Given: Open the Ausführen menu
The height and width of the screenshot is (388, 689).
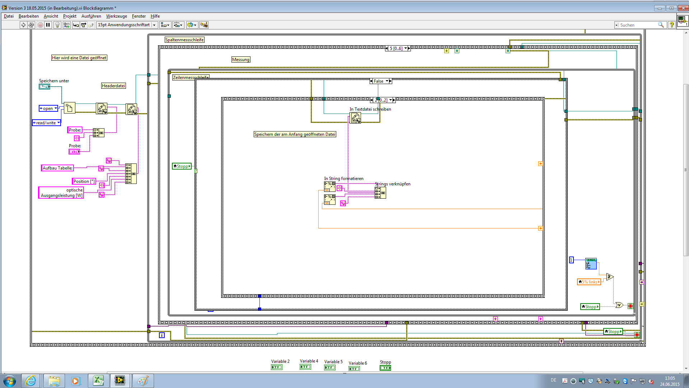Looking at the screenshot, I should tap(91, 16).
